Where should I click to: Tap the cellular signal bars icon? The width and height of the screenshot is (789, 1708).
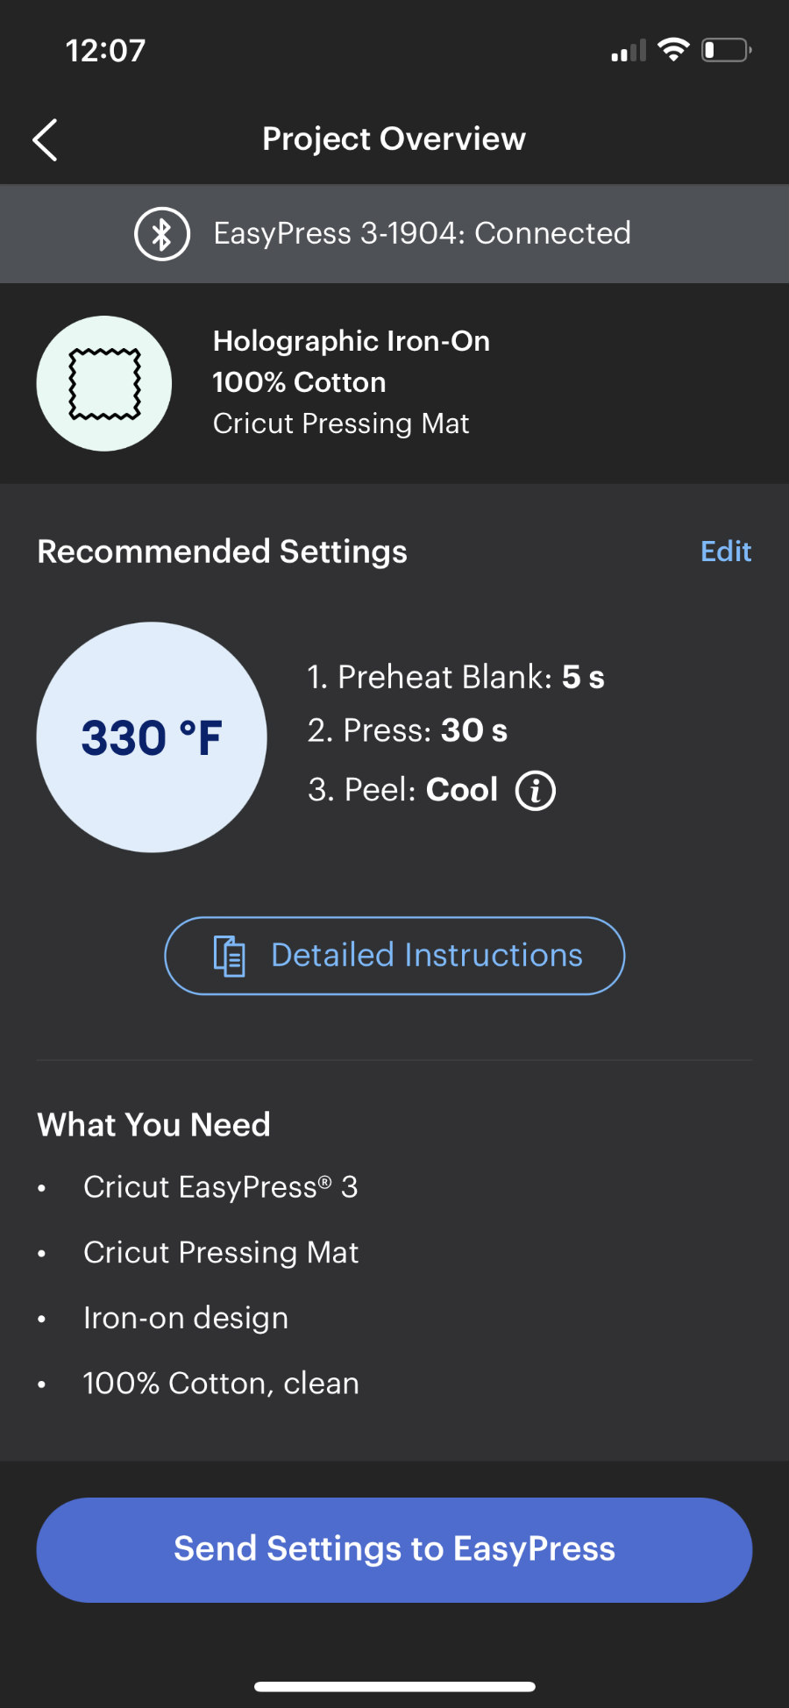pos(628,51)
